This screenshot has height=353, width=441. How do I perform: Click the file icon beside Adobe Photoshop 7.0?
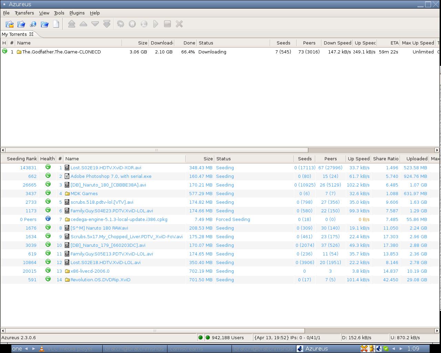pyautogui.click(x=67, y=176)
